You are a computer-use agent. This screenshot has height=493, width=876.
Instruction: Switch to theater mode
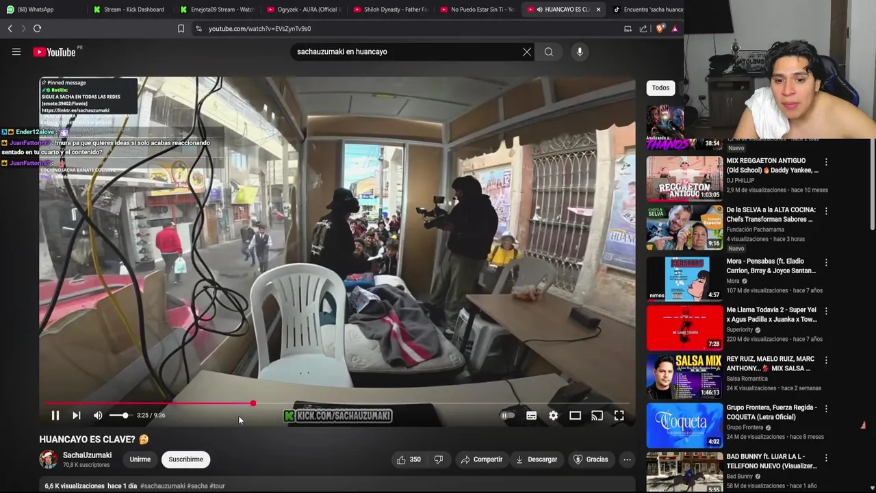pyautogui.click(x=575, y=415)
